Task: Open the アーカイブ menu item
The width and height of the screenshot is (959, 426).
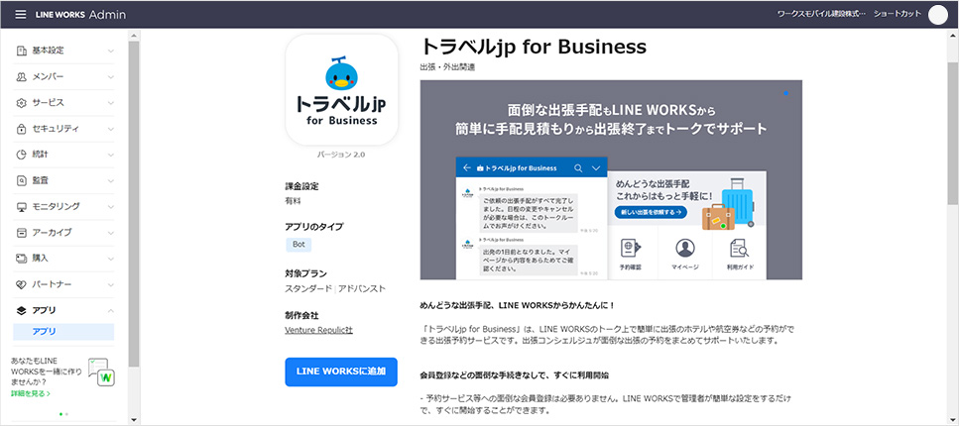Action: (63, 233)
